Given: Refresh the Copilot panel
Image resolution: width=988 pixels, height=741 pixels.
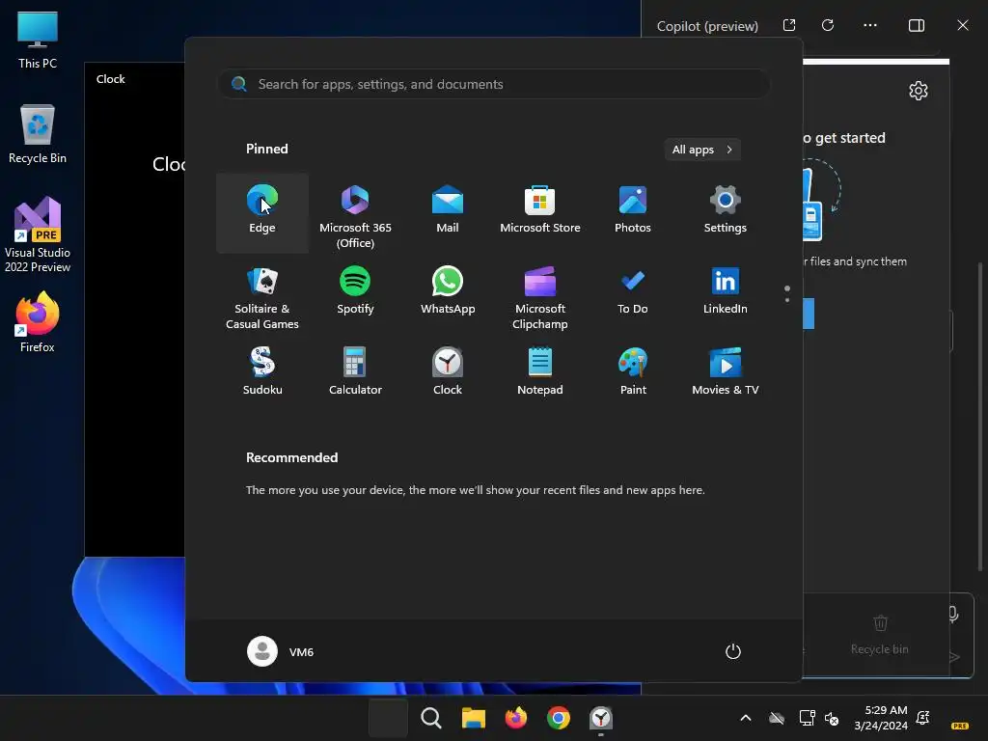Looking at the screenshot, I should coord(828,25).
